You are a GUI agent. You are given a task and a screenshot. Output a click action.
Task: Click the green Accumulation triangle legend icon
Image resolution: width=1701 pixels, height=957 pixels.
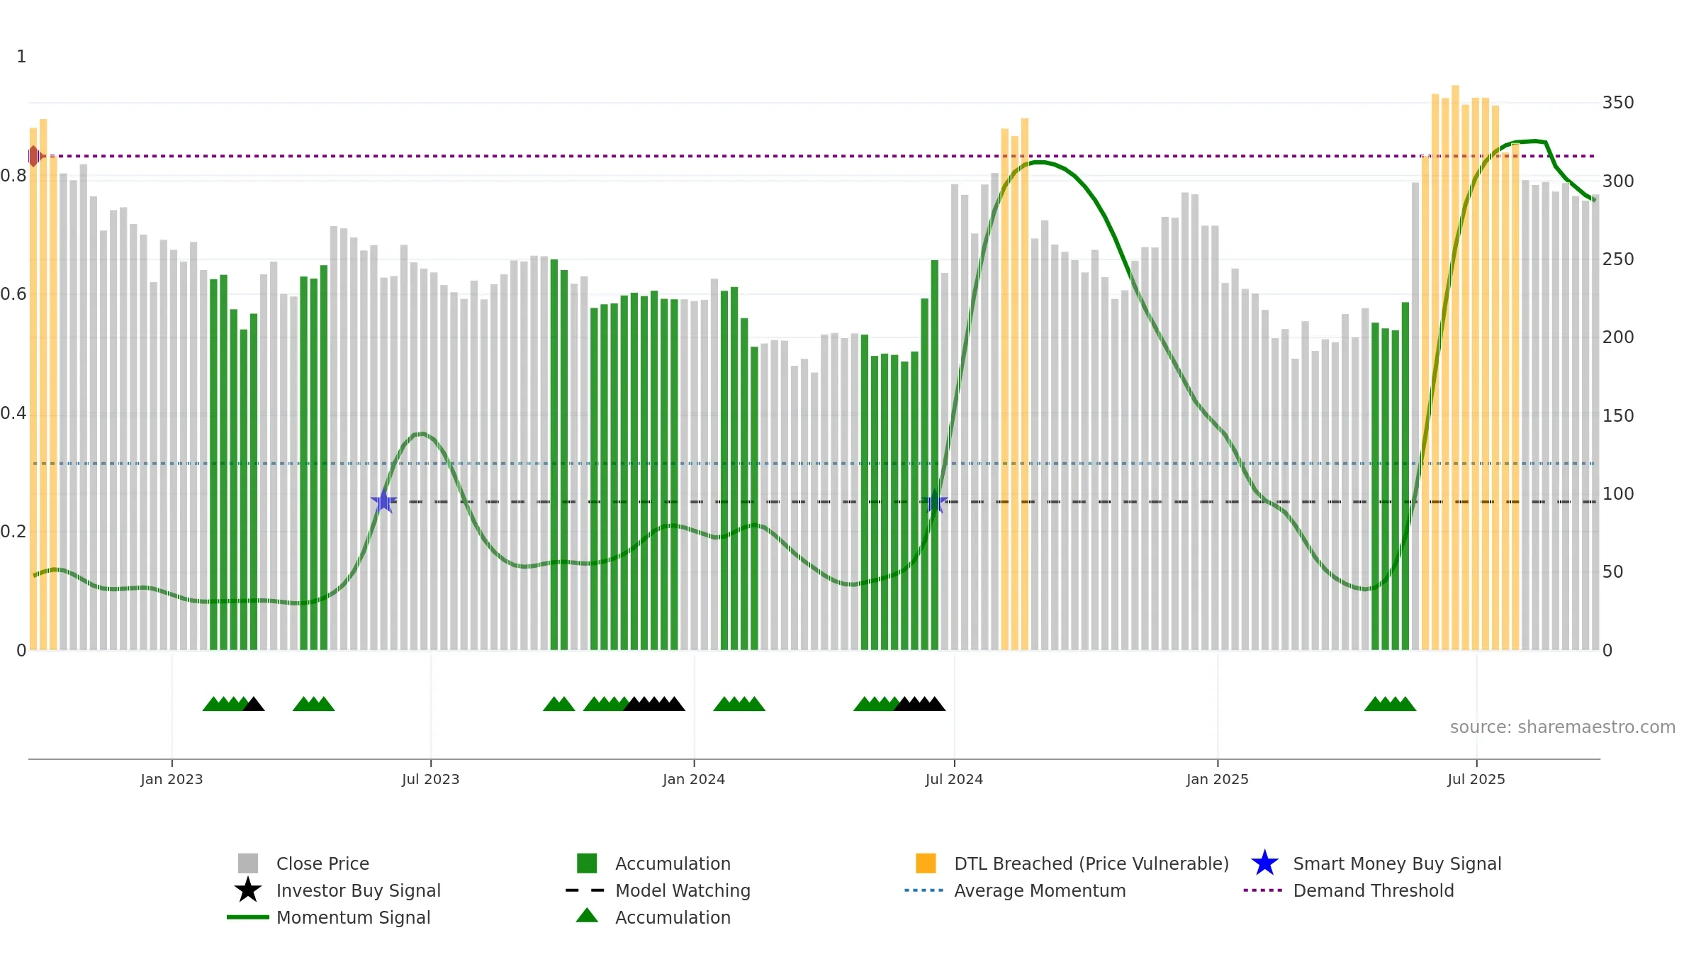coord(587,915)
